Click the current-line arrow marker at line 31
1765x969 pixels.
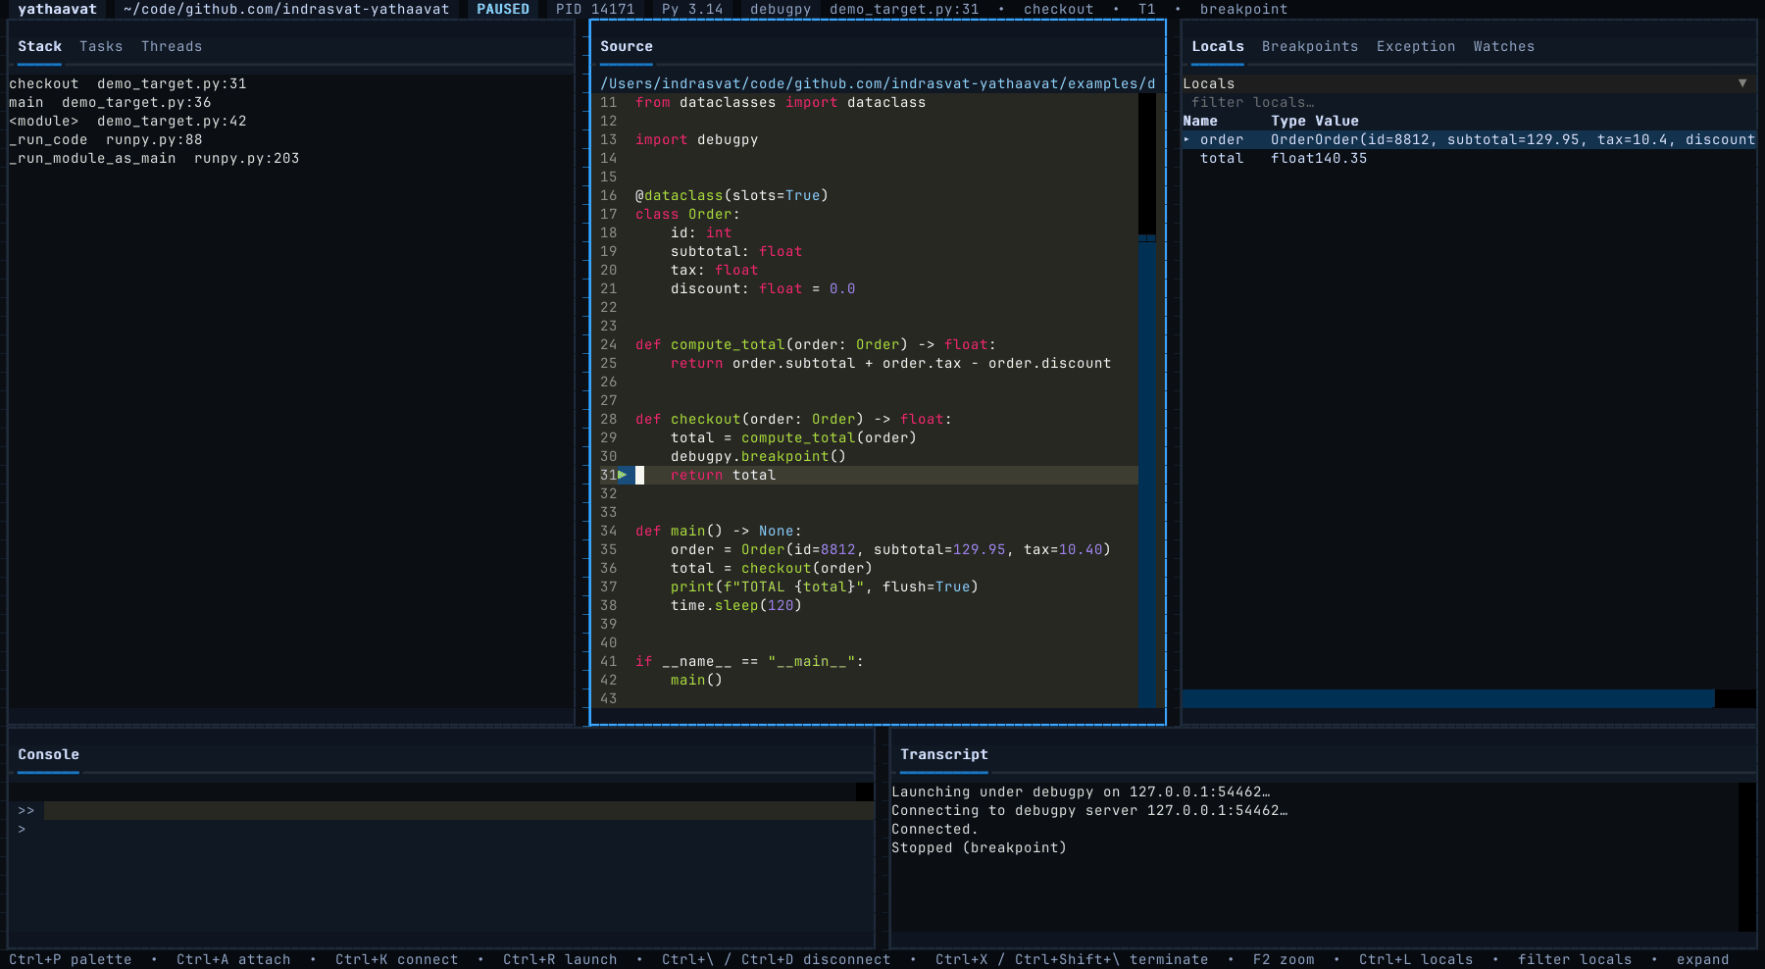(622, 475)
